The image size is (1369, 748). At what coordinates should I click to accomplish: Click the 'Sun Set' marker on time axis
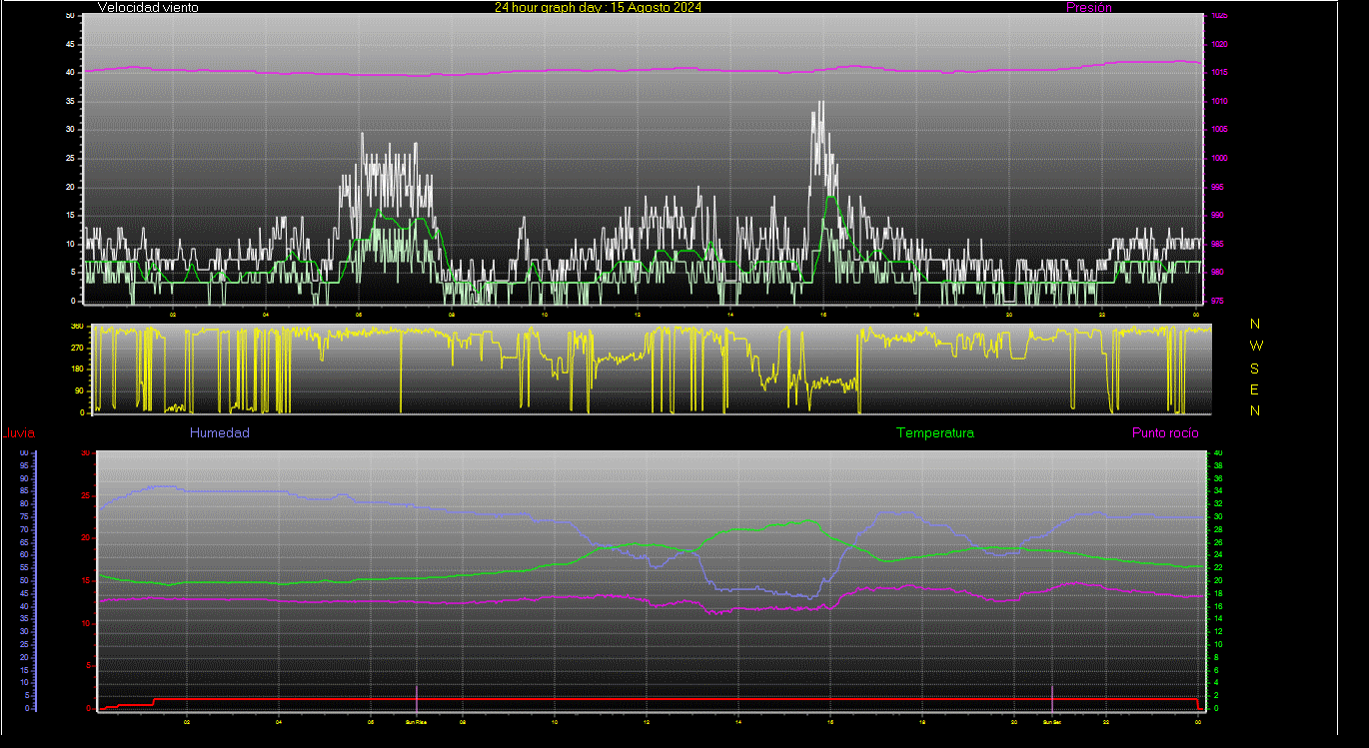click(1052, 721)
